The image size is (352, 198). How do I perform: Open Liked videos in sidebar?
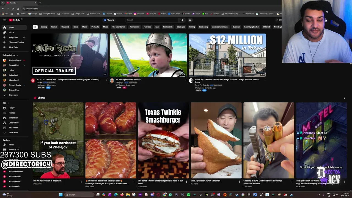[x=14, y=123]
